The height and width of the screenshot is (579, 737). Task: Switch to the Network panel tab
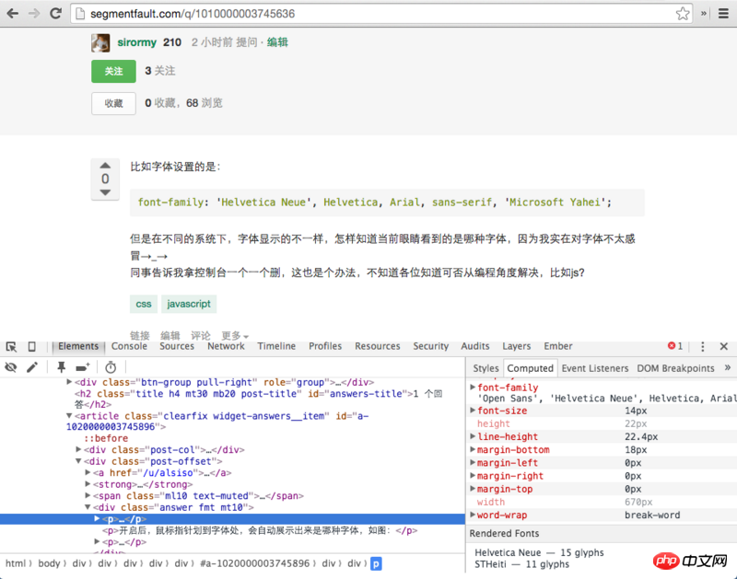226,346
